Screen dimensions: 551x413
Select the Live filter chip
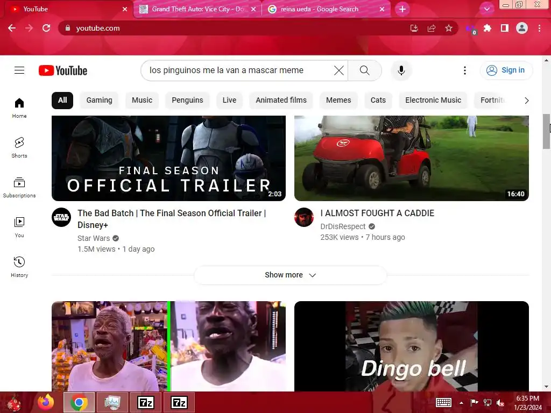pos(229,100)
